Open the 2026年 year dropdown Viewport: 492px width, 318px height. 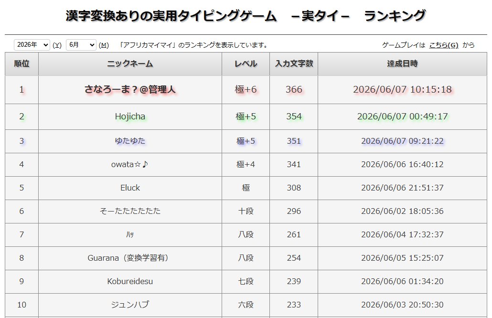[x=32, y=45]
